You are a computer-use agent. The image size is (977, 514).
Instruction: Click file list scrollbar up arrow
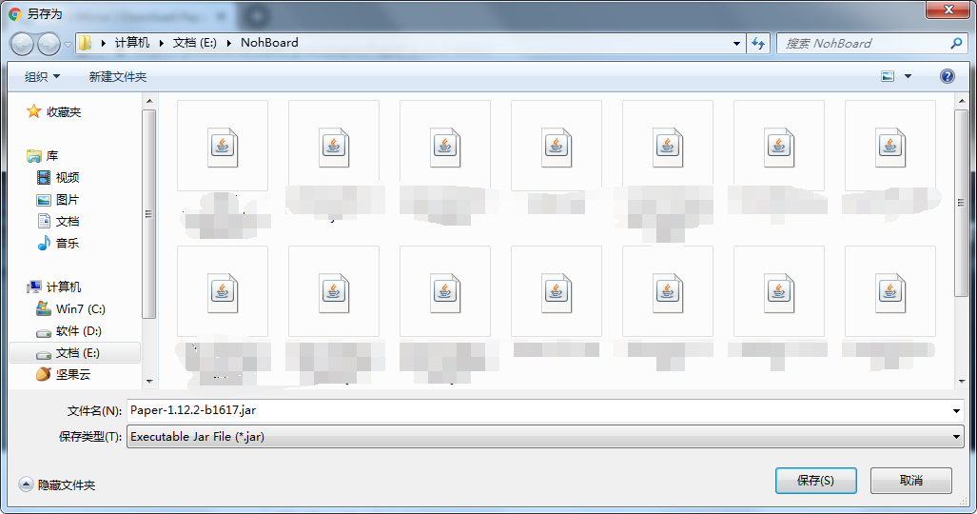tap(961, 101)
